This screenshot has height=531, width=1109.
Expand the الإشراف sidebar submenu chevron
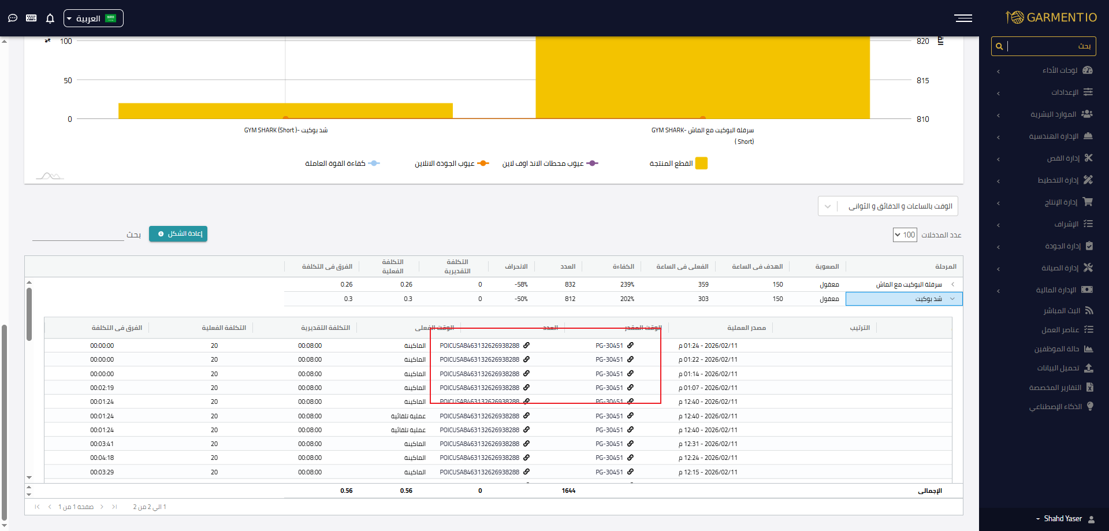(x=998, y=225)
